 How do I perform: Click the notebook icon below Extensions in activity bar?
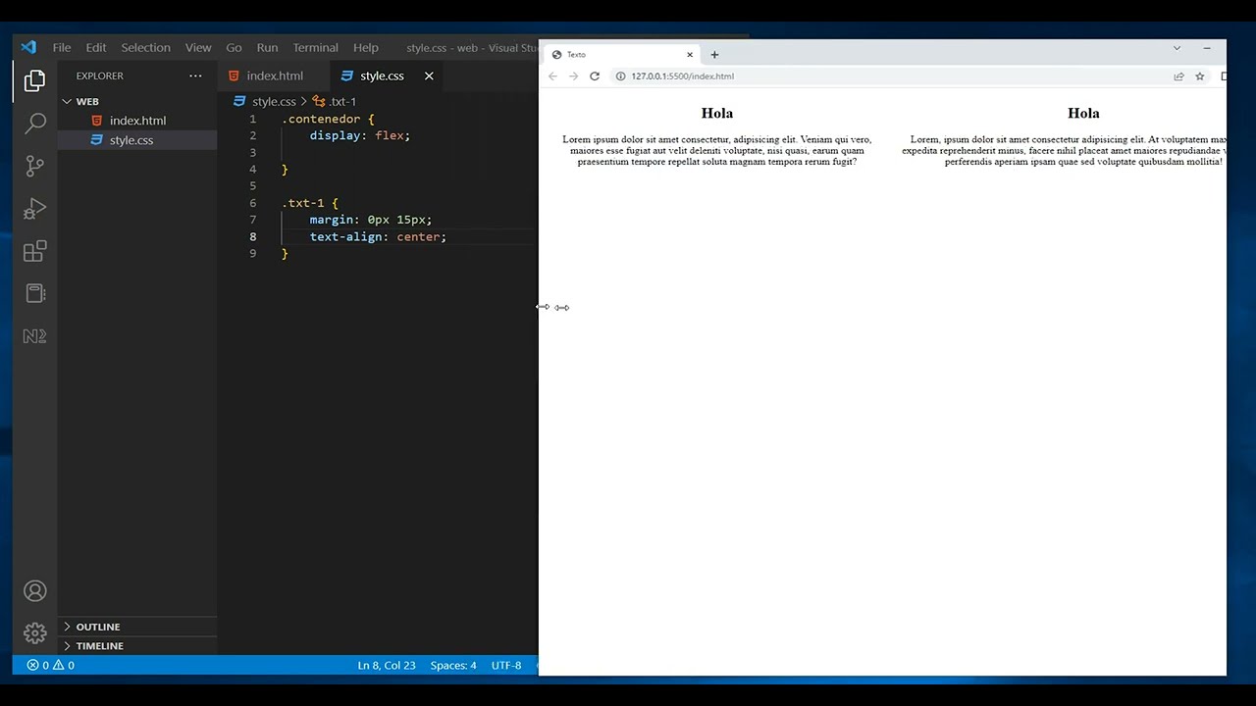tap(34, 293)
